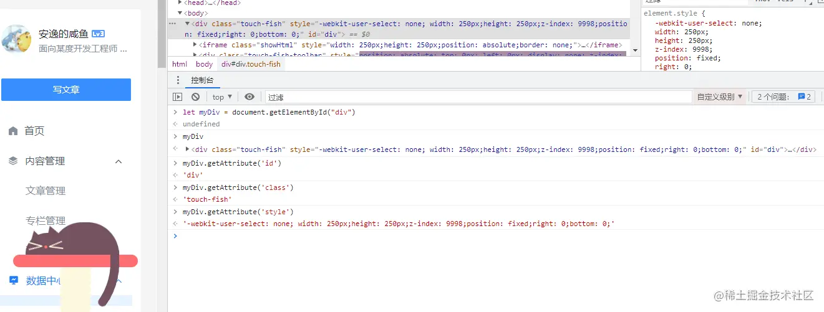Screen dimensions: 824x312
Task: Click the ellipsis before the selected div element
Action: (173, 24)
